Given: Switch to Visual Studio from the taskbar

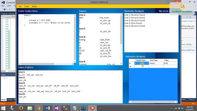Looking at the screenshot, I should tap(57, 108).
